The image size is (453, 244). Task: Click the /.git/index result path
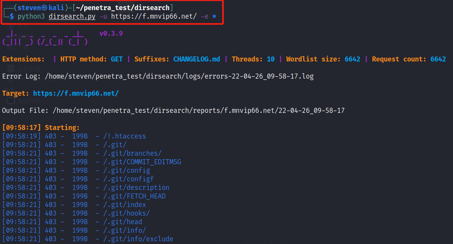125,205
